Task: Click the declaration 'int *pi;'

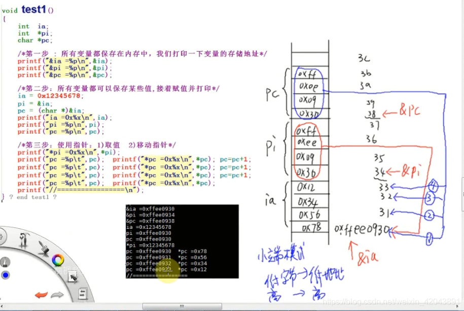Action: click(35, 33)
